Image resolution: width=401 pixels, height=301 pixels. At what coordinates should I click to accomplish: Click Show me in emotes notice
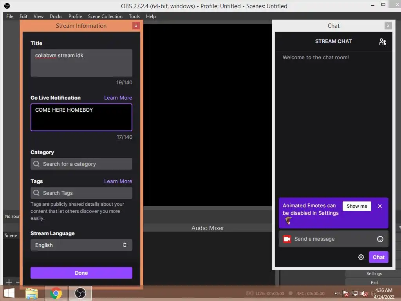click(x=357, y=206)
